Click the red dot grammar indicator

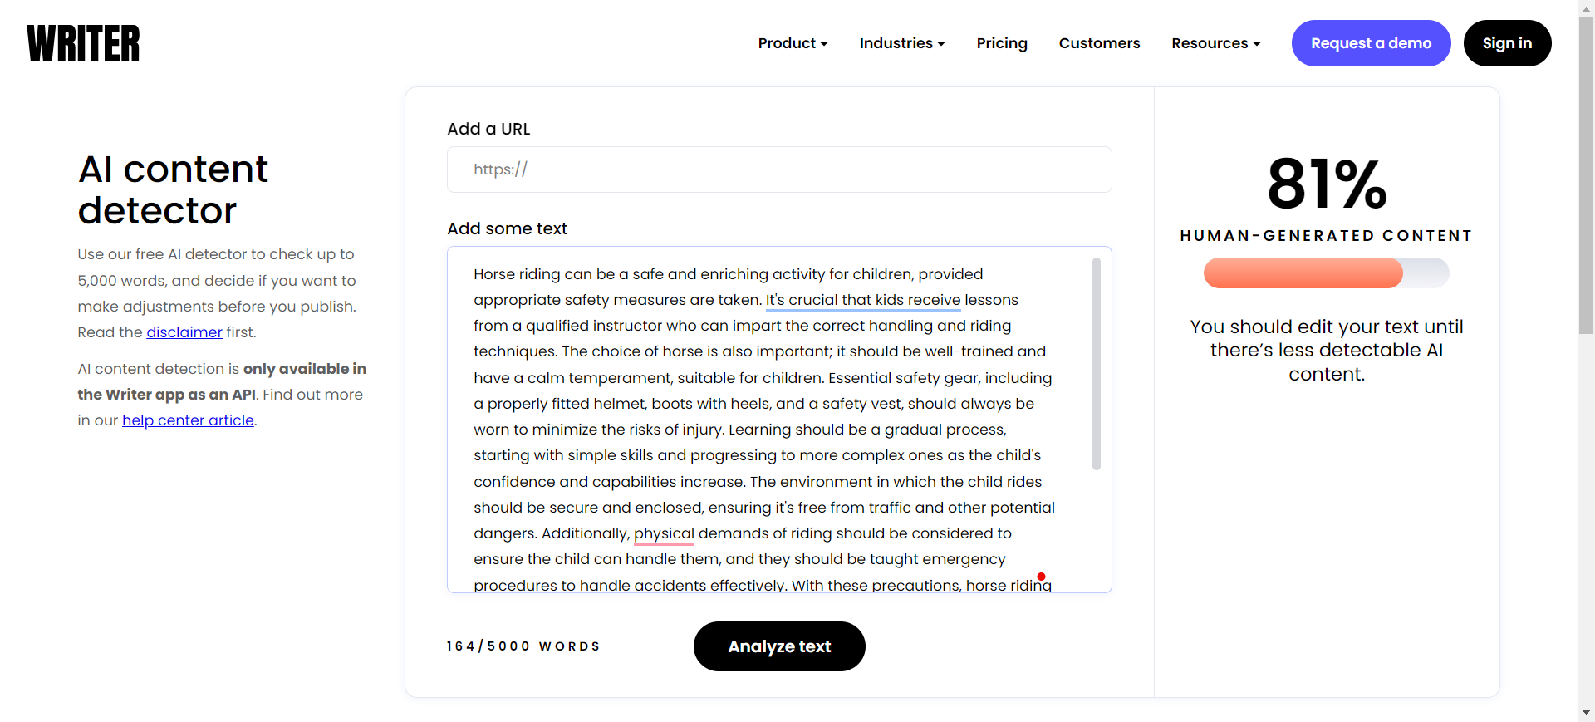1041,577
